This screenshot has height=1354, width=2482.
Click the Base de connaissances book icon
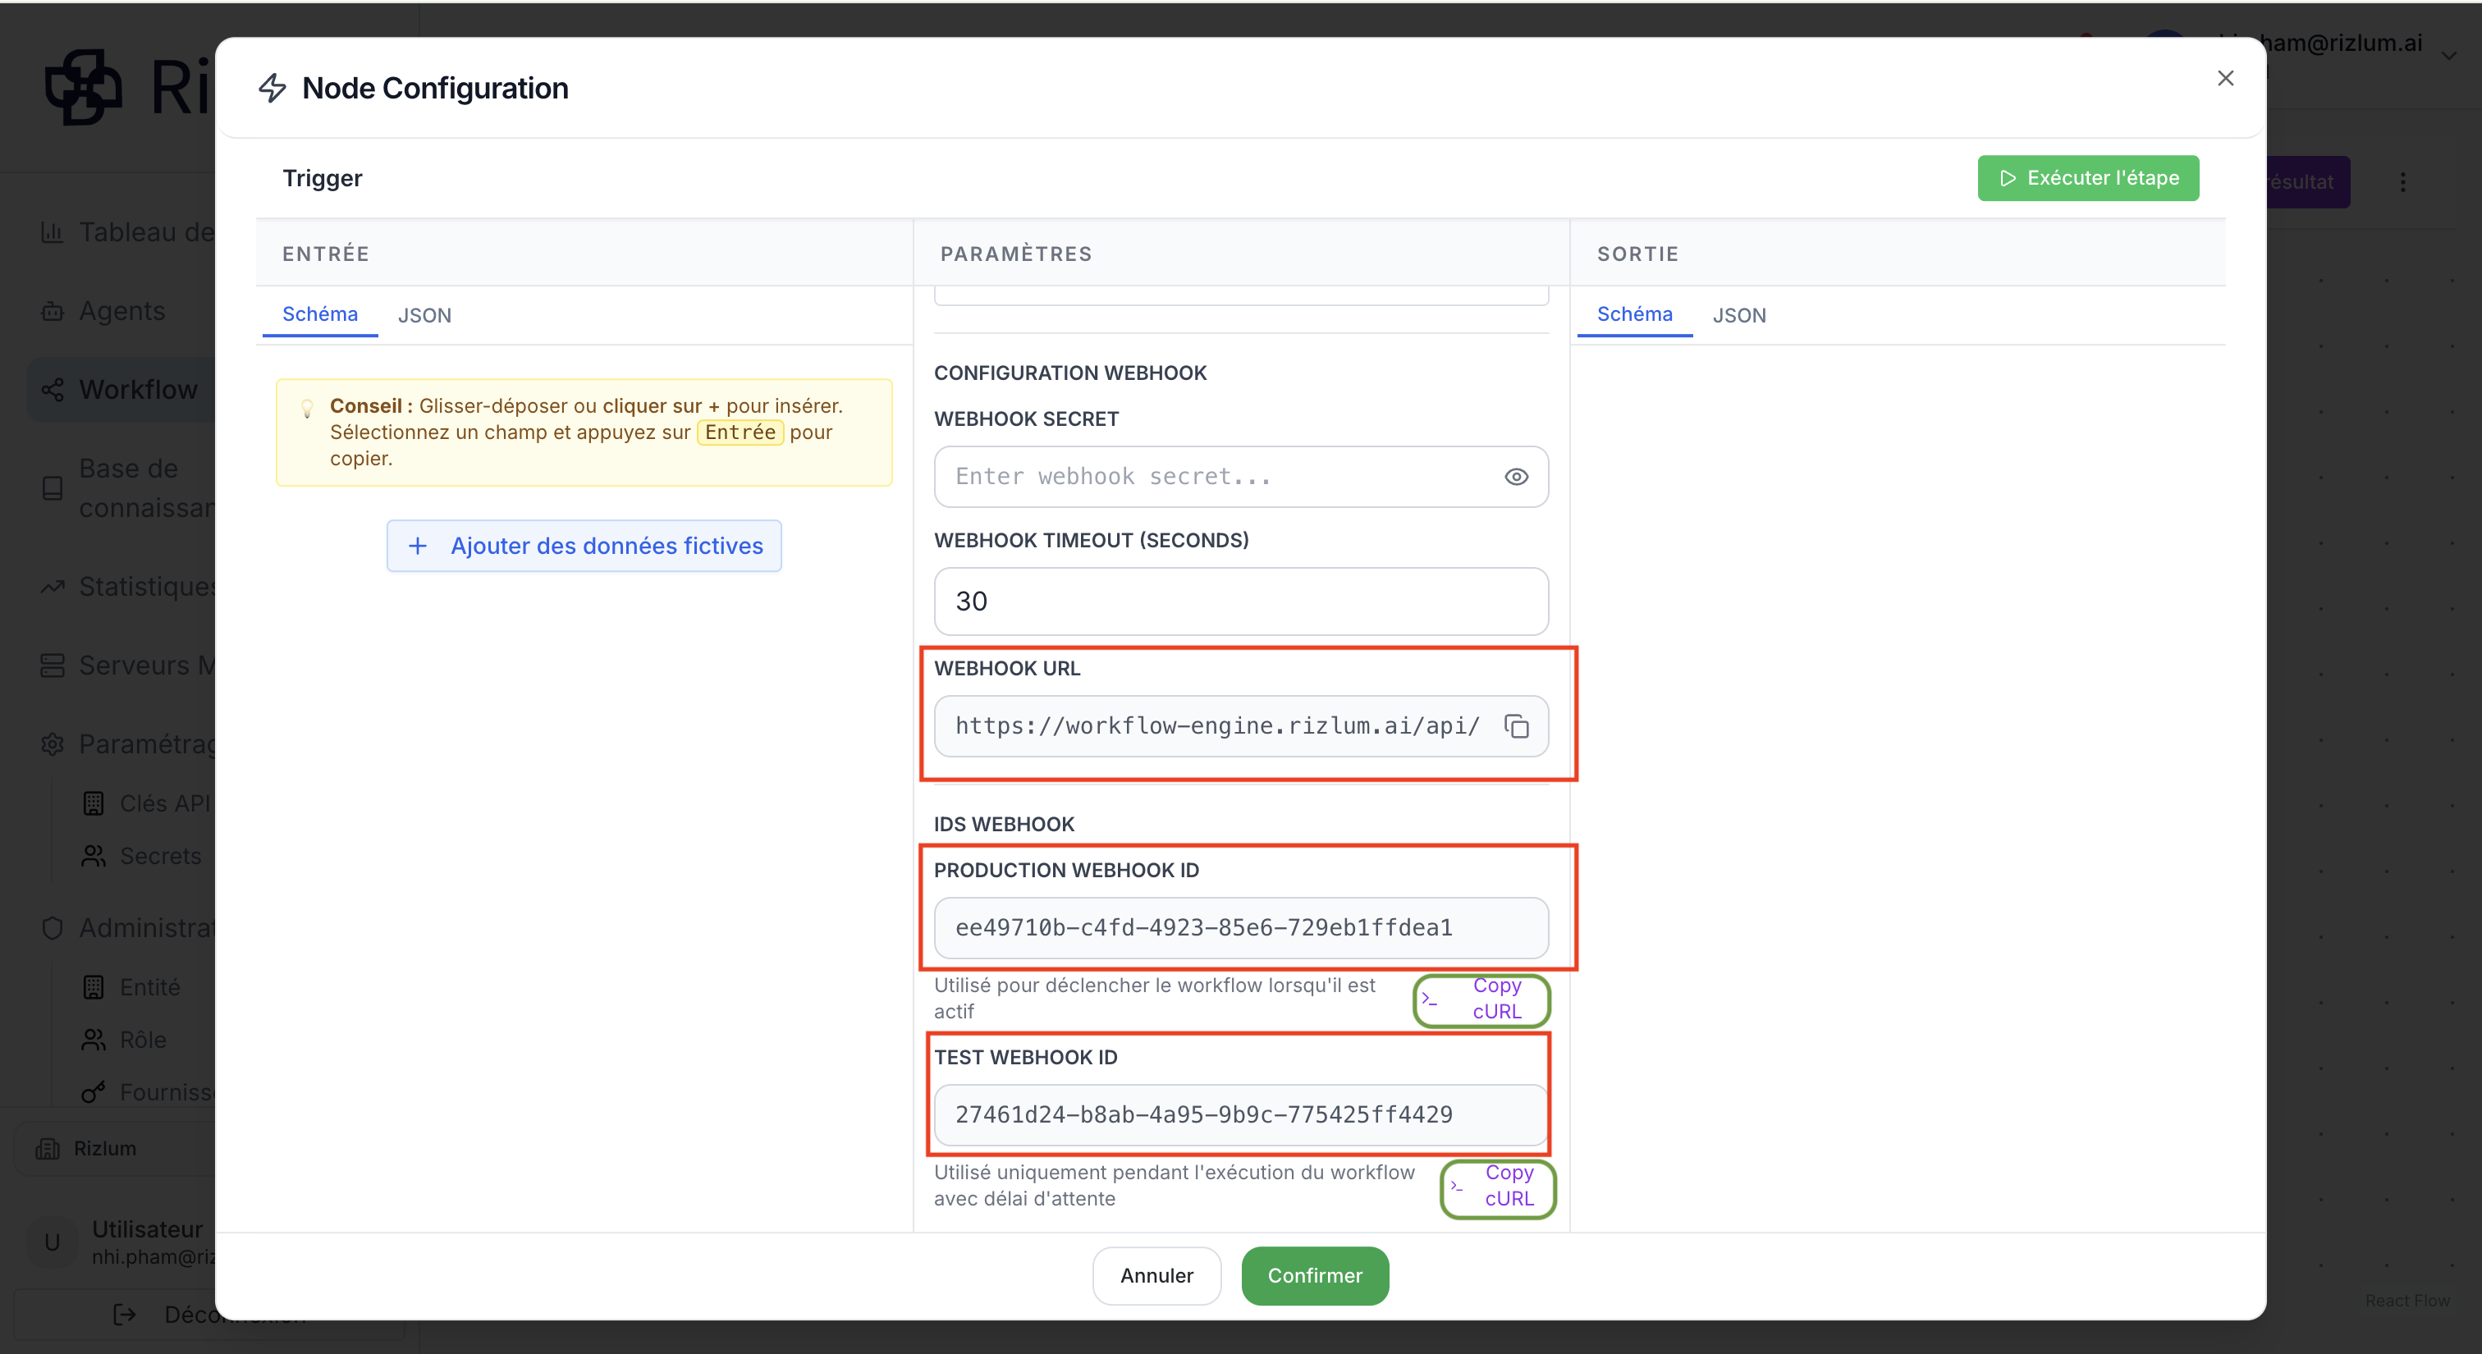(52, 488)
